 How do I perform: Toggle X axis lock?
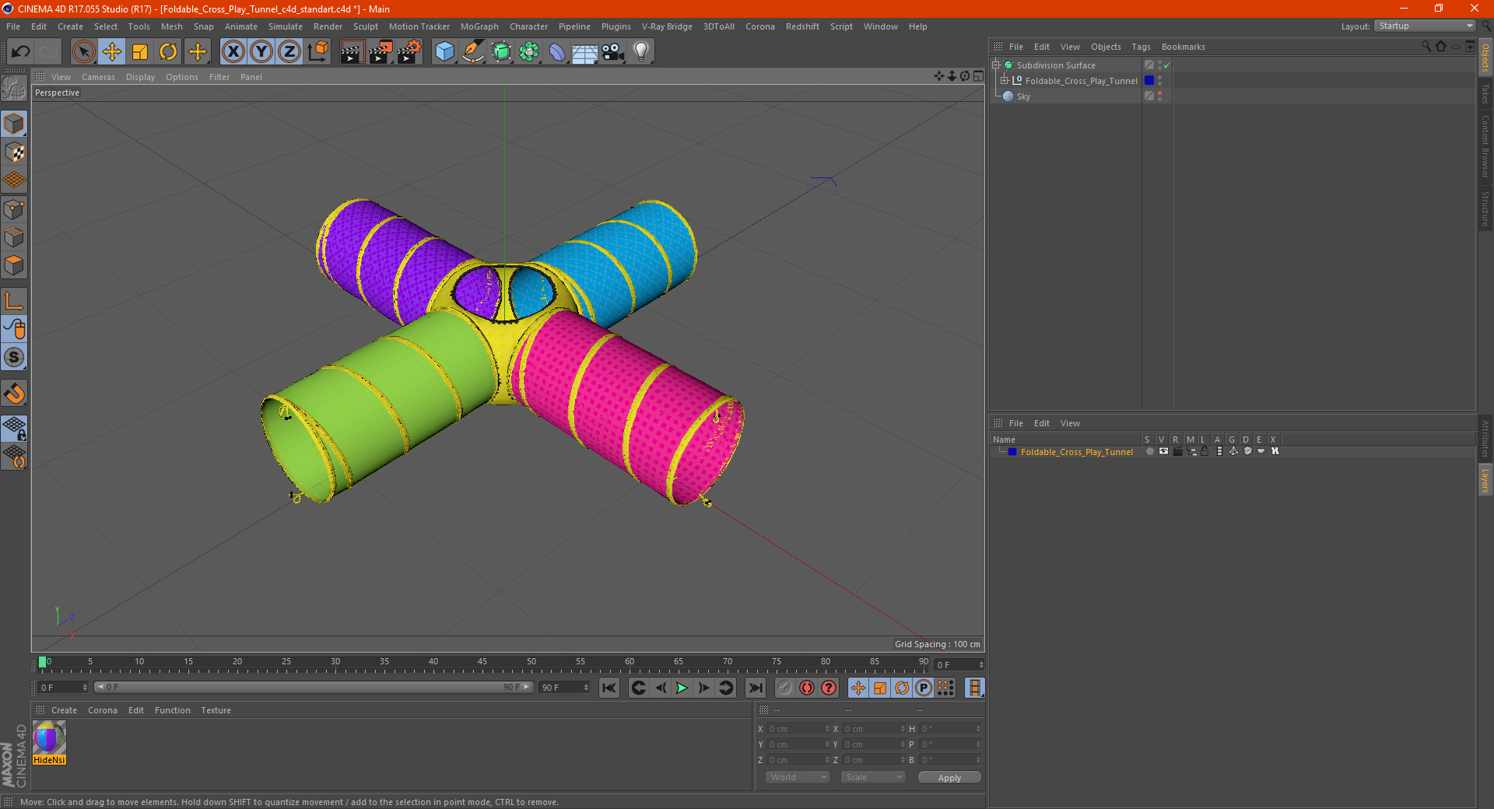[233, 52]
